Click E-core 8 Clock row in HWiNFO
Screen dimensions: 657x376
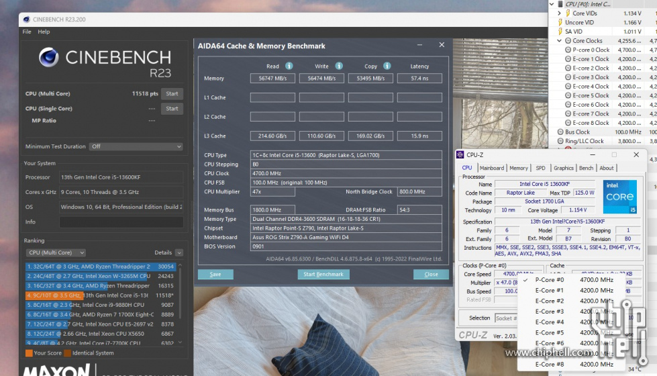603,123
